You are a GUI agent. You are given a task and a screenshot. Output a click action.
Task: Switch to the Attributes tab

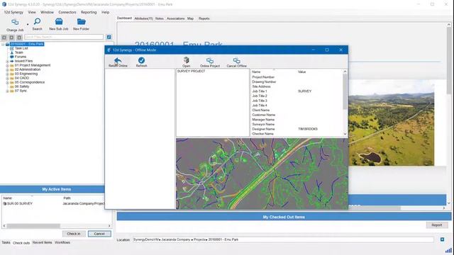coord(143,18)
